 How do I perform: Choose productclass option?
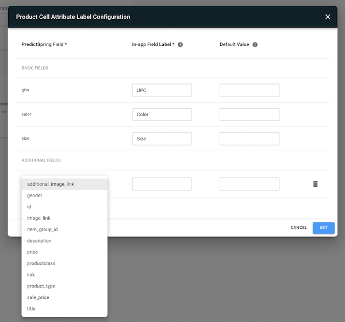64,263
